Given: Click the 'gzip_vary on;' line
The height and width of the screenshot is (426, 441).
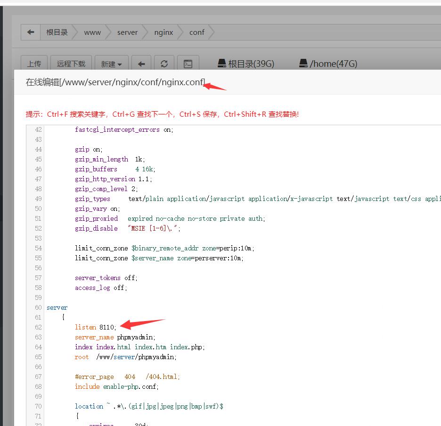Looking at the screenshot, I should click(98, 209).
